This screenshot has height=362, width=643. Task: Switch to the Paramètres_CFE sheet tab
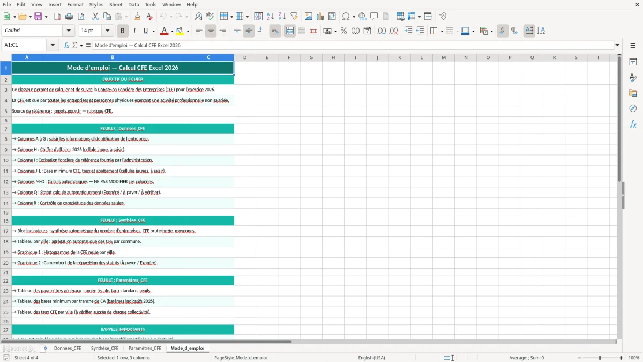[x=145, y=348]
